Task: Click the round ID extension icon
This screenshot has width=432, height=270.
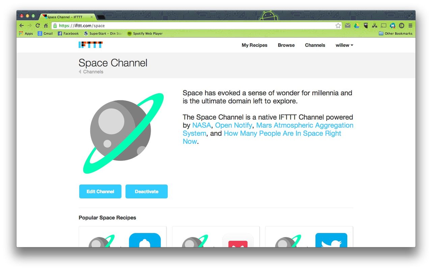Action: 402,26
